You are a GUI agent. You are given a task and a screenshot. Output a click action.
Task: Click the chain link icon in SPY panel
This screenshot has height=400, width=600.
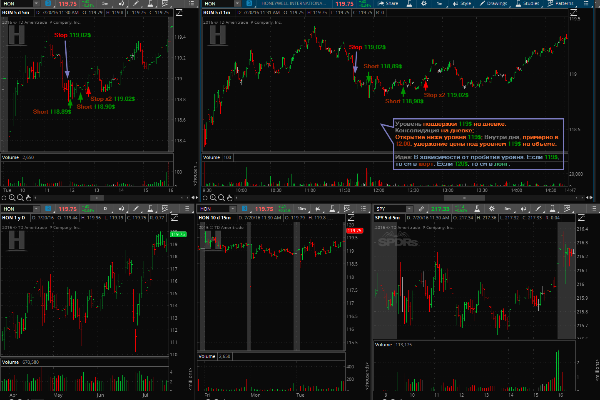[421, 209]
